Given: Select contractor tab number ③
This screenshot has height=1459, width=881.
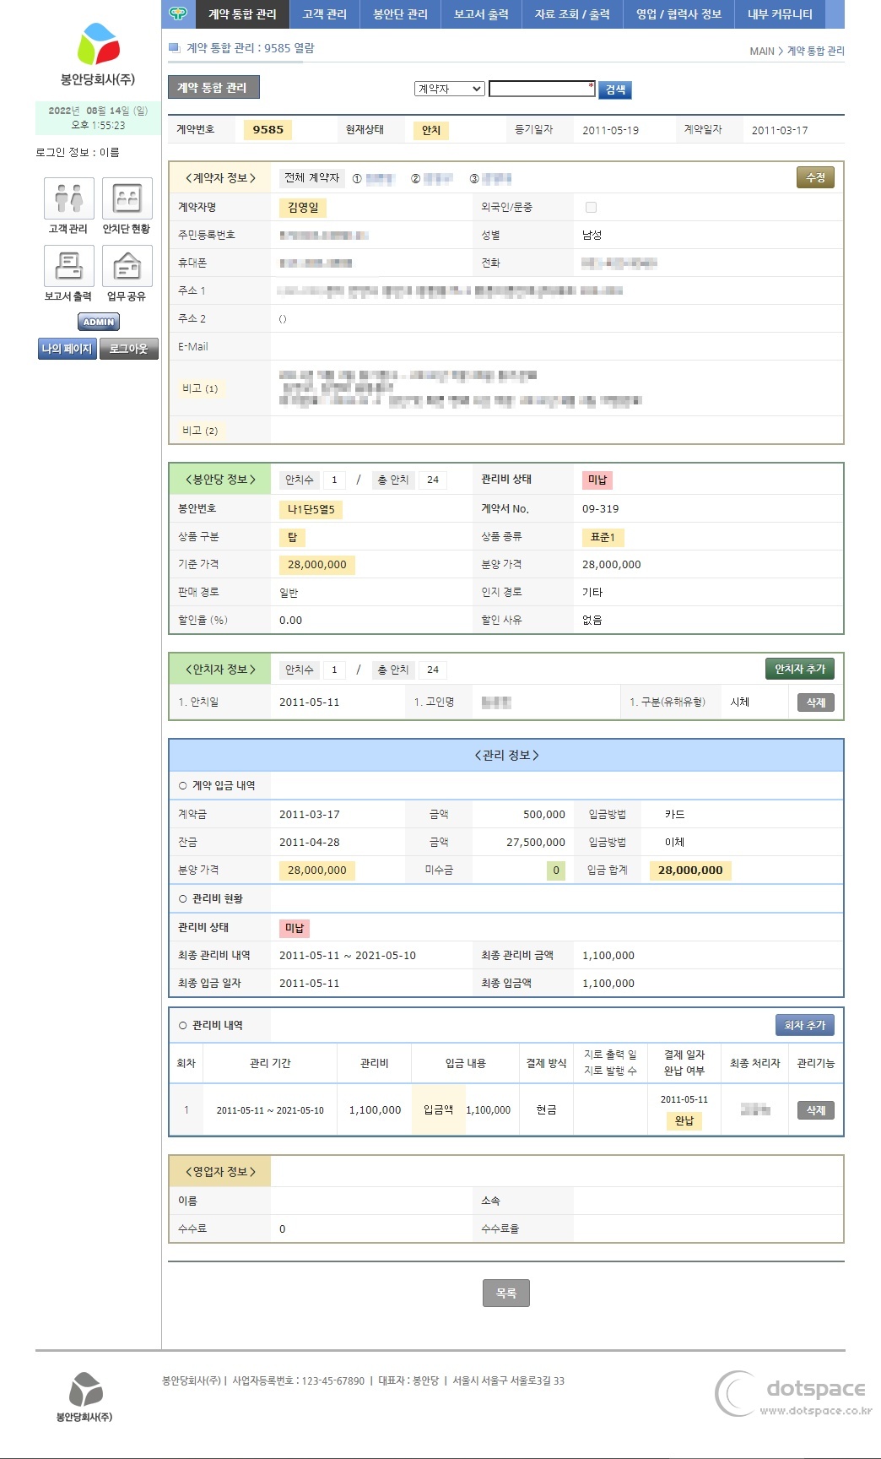Looking at the screenshot, I should pyautogui.click(x=490, y=179).
